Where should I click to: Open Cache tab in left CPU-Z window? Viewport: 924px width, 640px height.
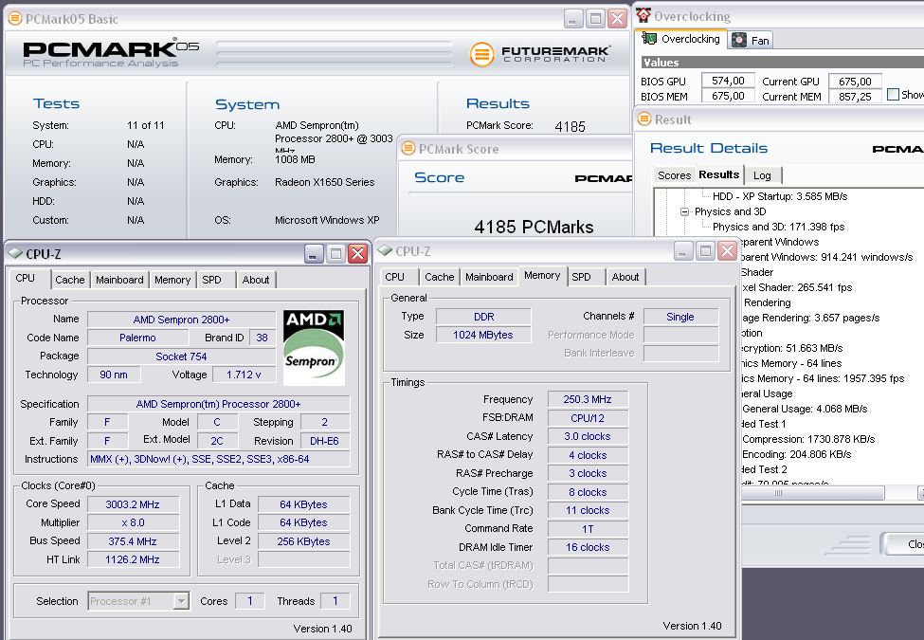69,280
